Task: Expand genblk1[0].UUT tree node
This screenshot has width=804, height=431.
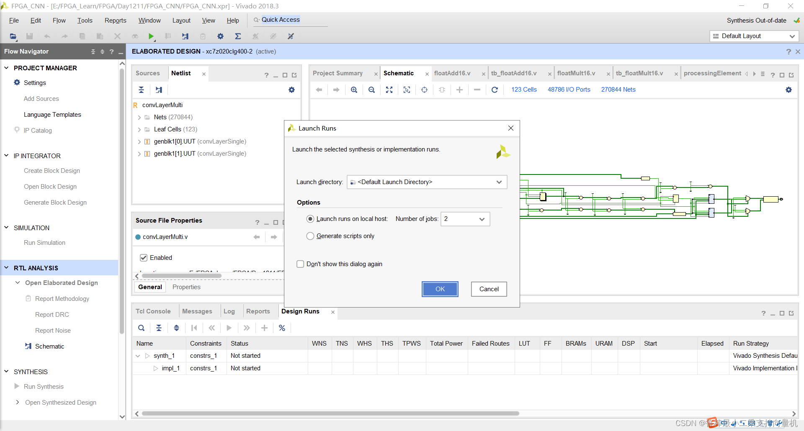Action: tap(139, 142)
